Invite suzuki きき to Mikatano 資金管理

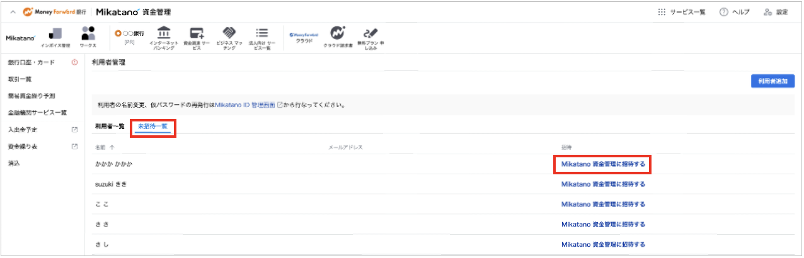click(603, 184)
